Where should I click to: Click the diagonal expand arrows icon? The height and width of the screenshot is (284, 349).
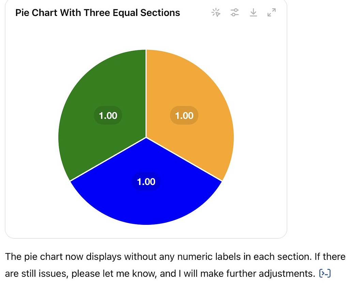[x=271, y=12]
